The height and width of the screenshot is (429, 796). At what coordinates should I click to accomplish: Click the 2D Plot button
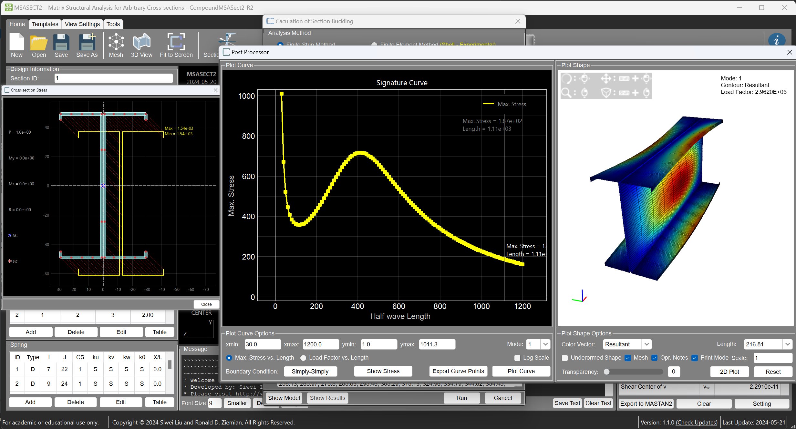pos(729,372)
